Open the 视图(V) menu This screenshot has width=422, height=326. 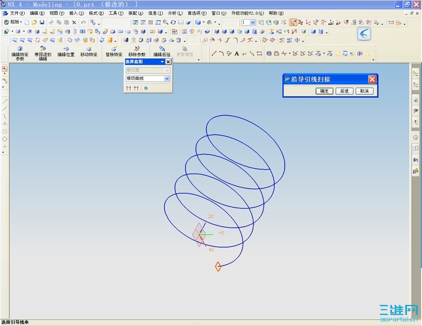[57, 13]
